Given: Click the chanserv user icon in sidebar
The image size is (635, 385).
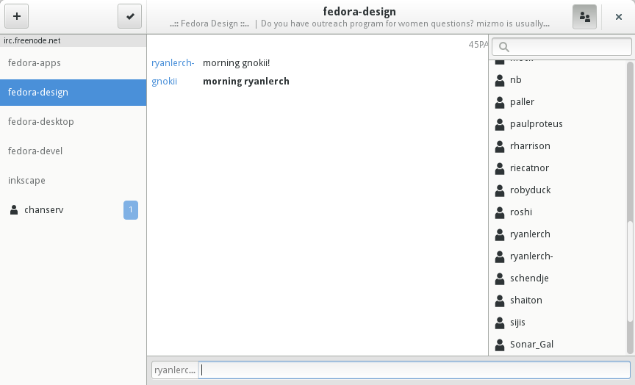Looking at the screenshot, I should pos(14,210).
